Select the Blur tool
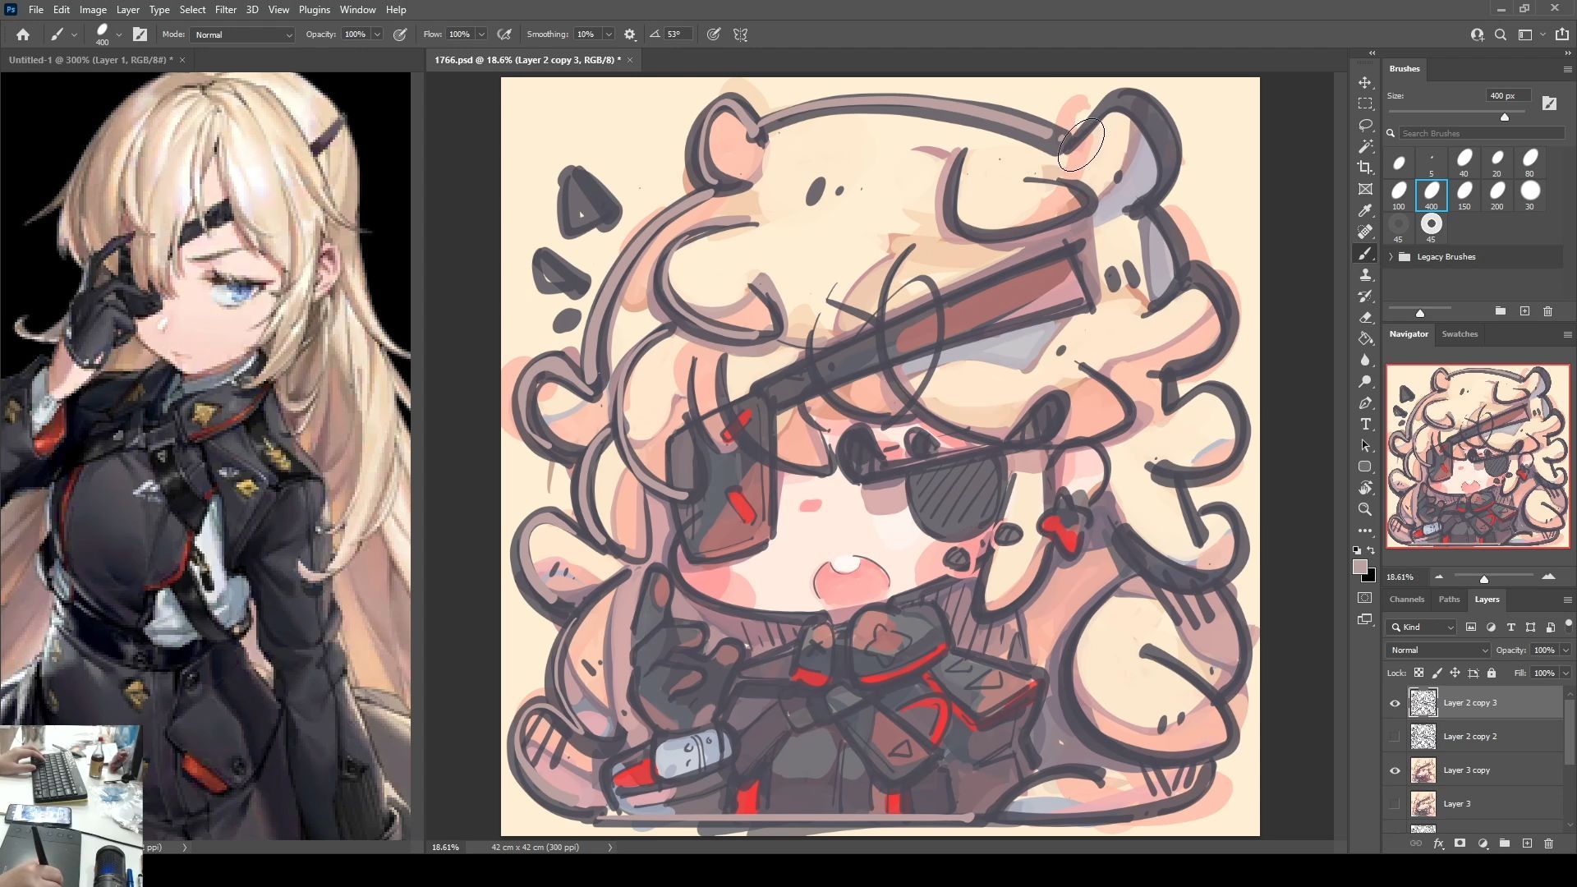 (1365, 360)
